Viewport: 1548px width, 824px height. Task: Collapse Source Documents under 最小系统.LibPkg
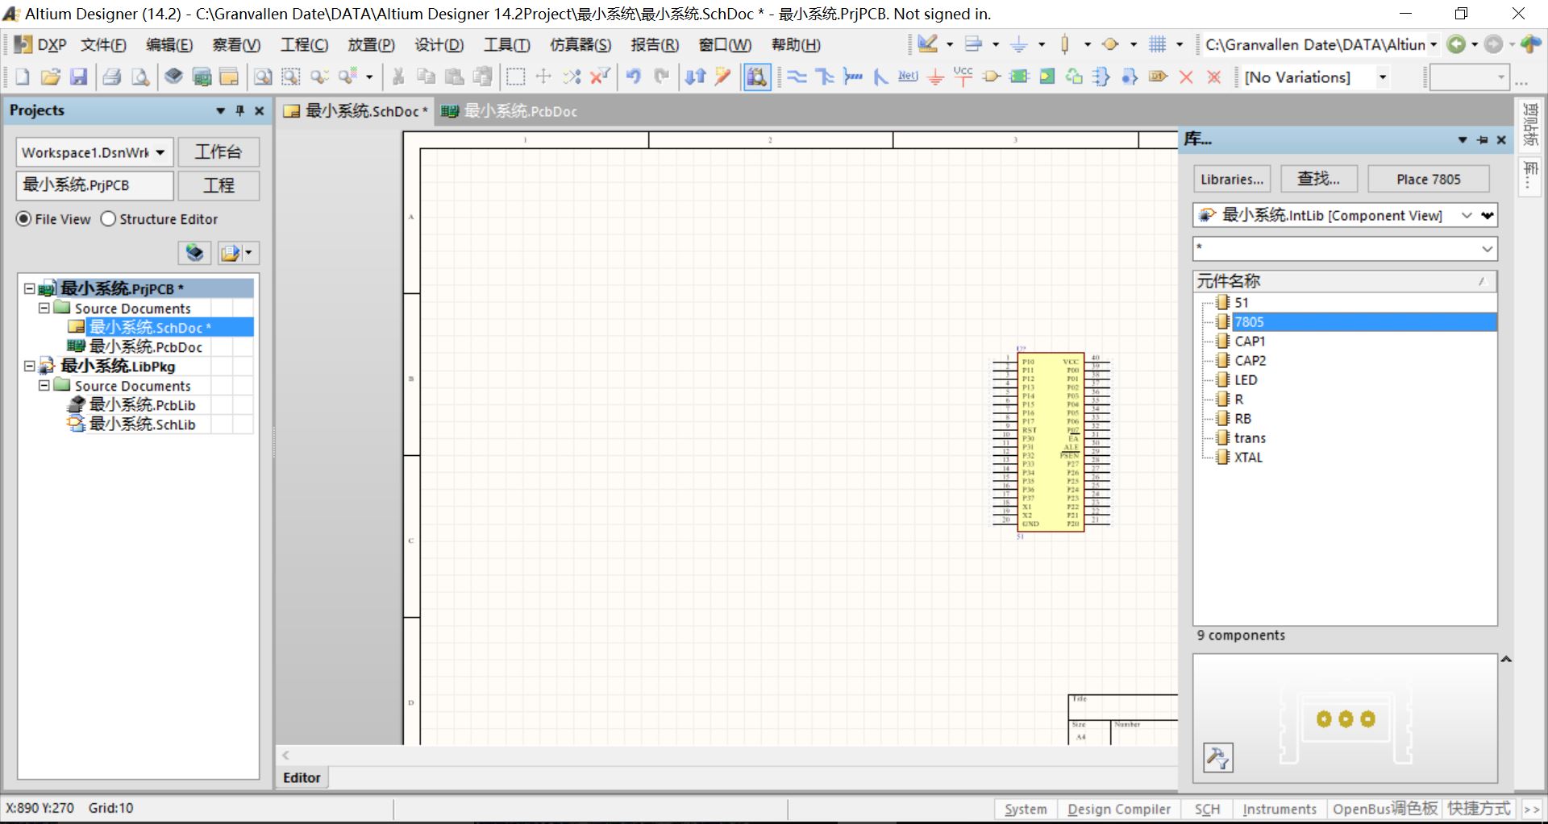coord(44,386)
